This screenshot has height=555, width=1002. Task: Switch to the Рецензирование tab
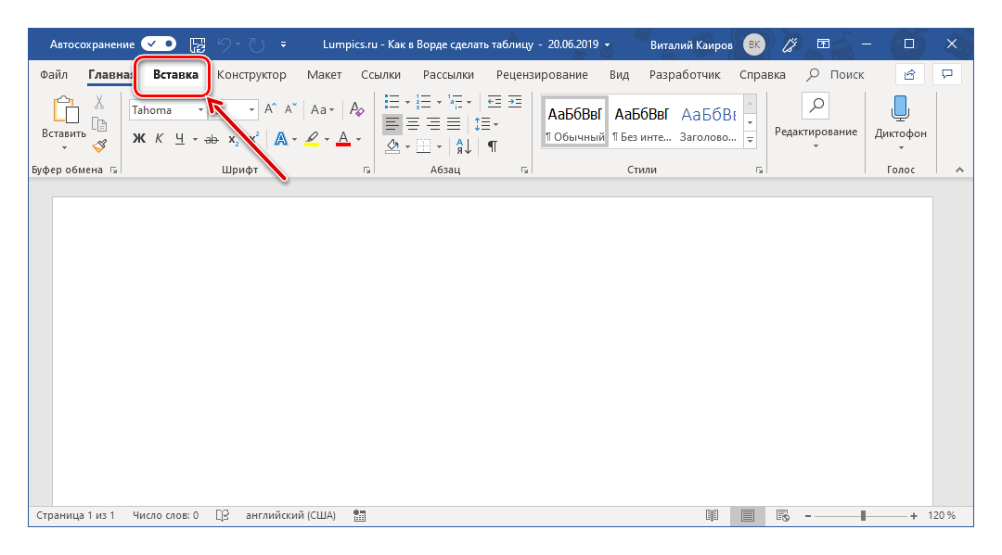(542, 74)
